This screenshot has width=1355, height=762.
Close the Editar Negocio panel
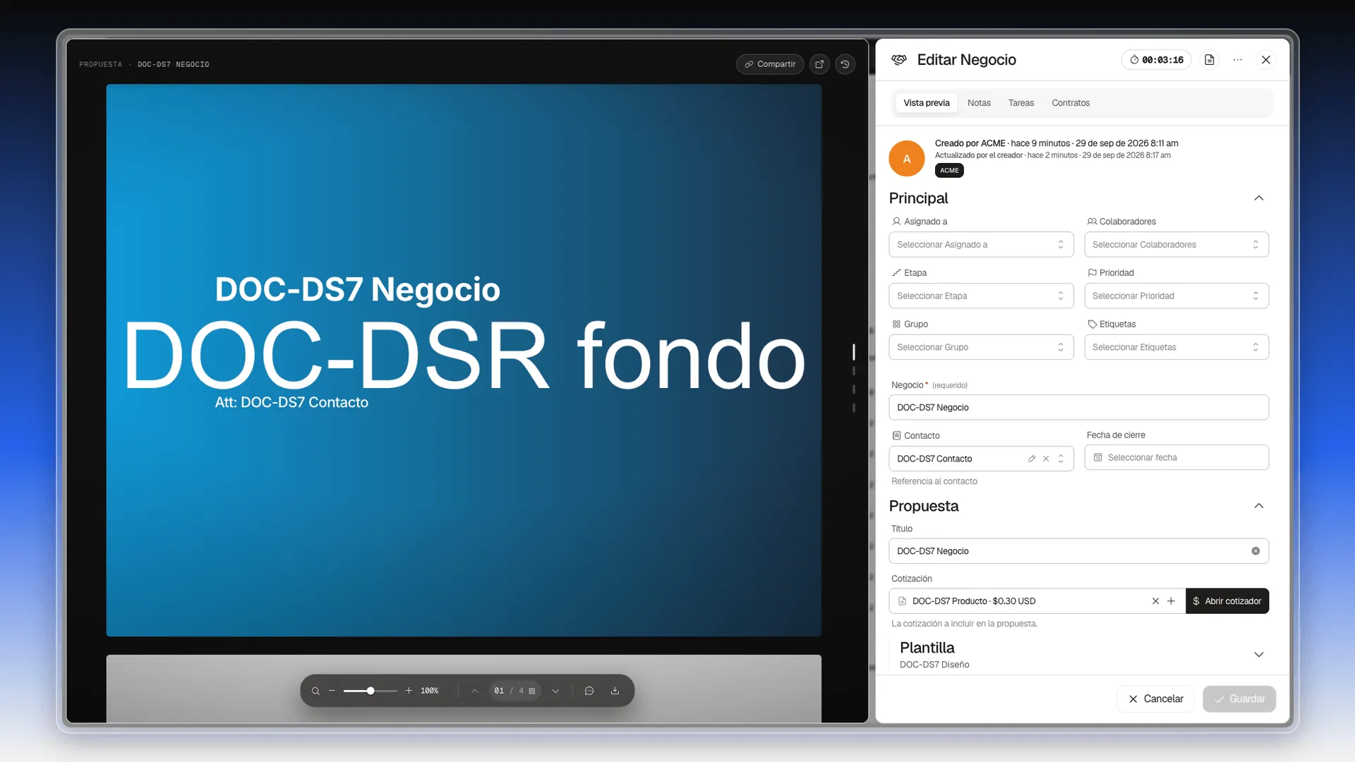point(1266,60)
